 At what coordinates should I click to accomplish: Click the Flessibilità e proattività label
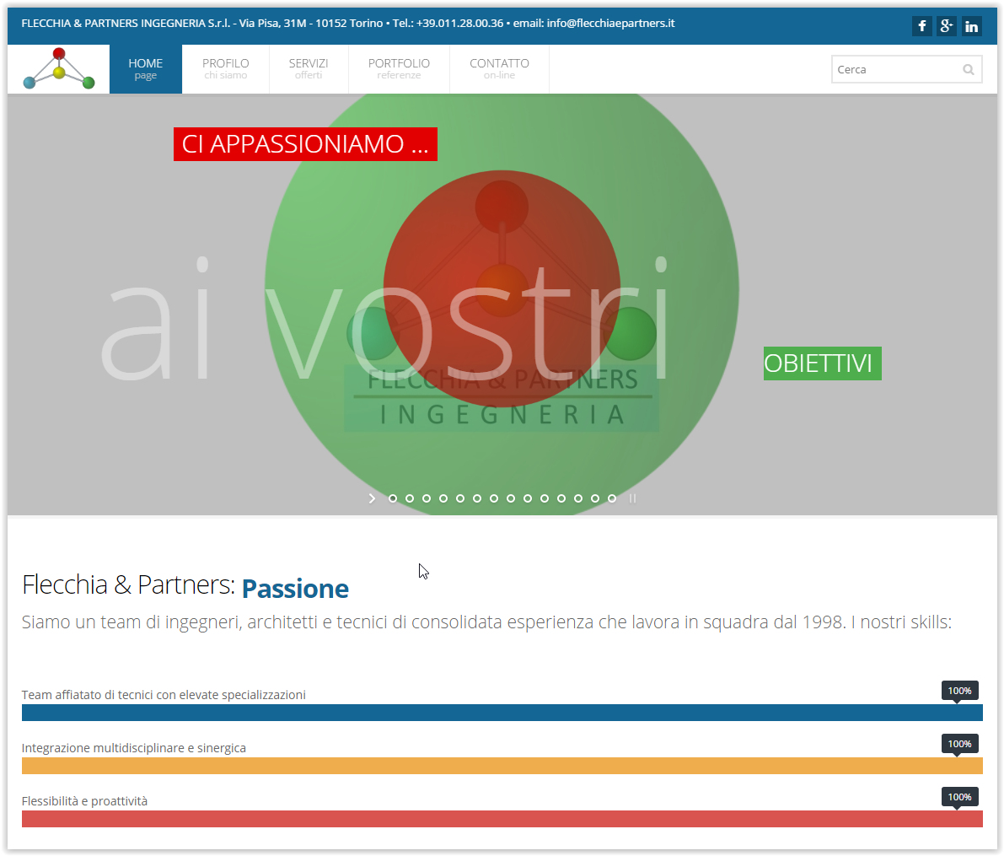coord(84,801)
